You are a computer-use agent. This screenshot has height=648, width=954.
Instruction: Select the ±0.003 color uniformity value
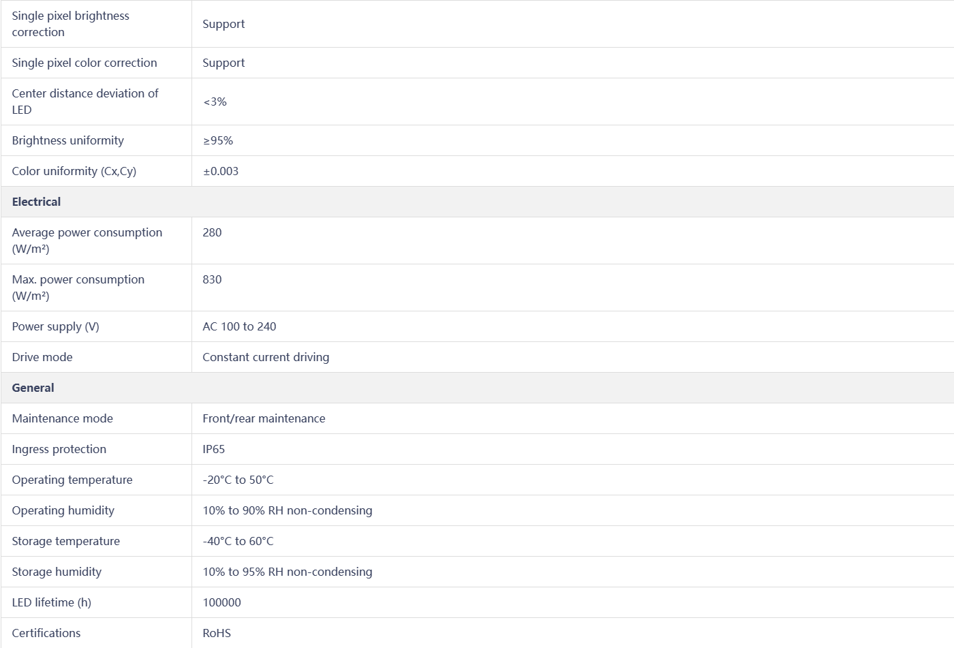(220, 171)
